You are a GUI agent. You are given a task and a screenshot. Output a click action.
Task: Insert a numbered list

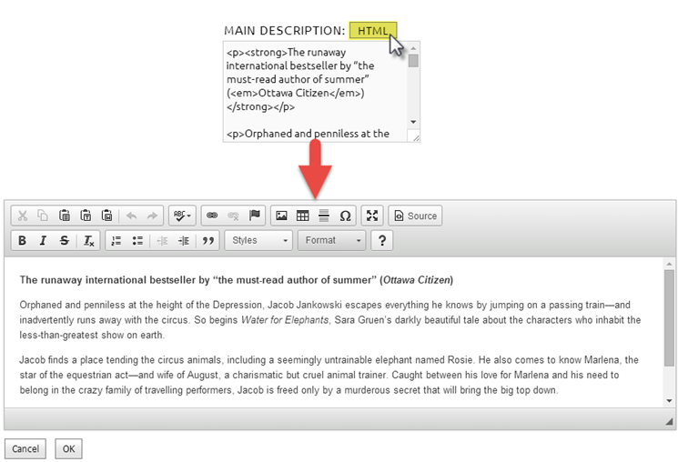116,240
